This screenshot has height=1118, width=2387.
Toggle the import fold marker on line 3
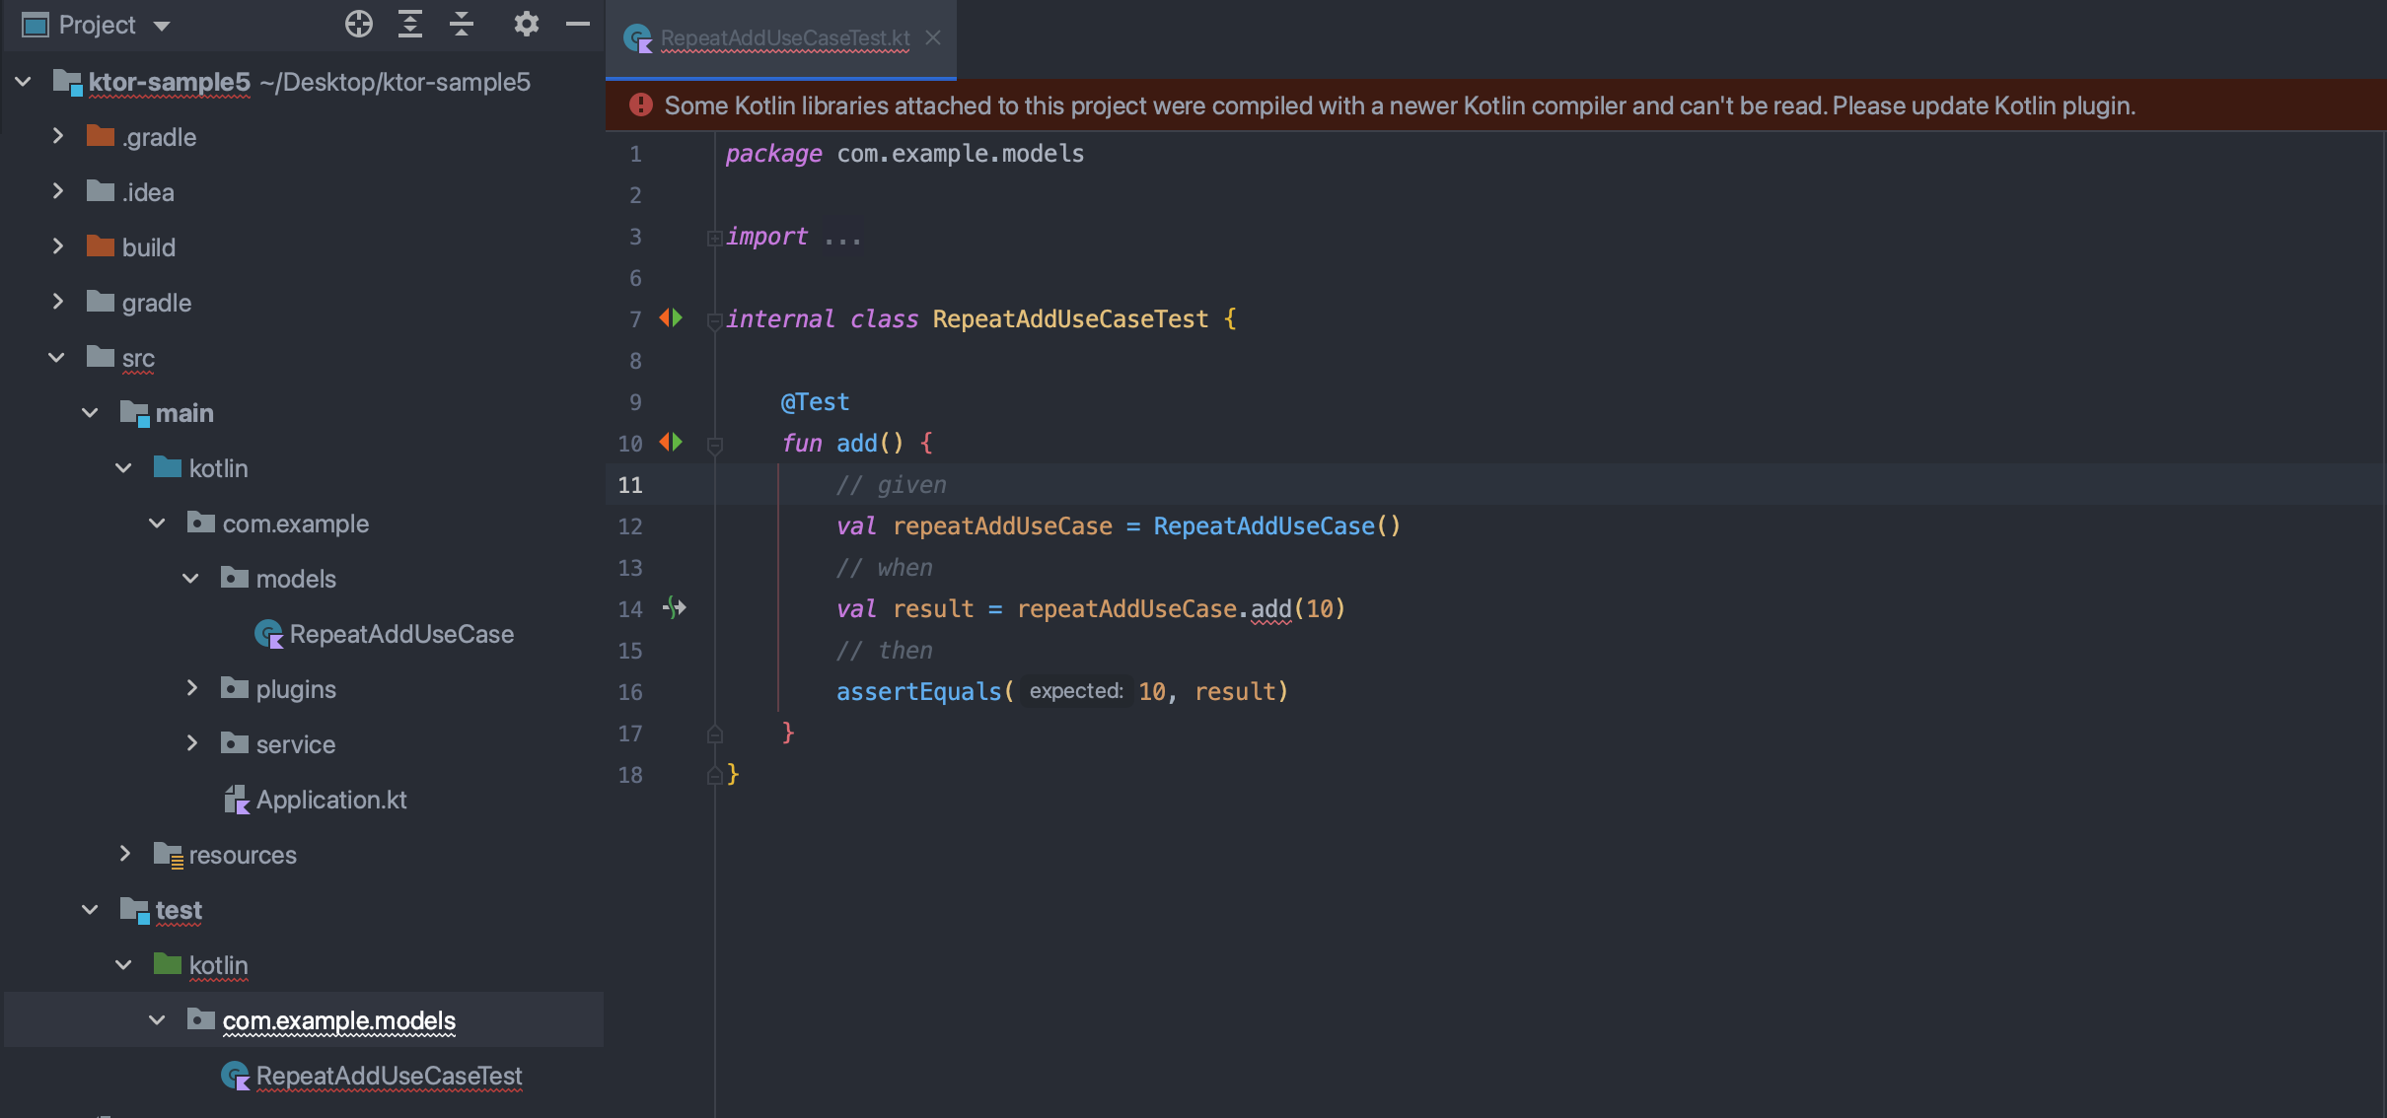714,238
